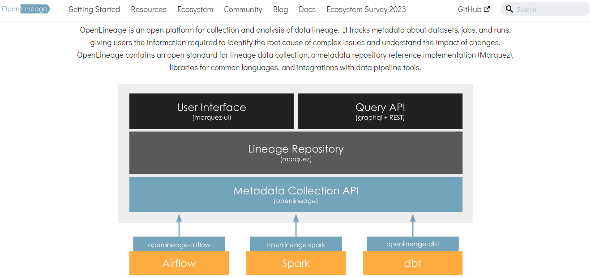This screenshot has width=591, height=278.
Task: Click the openlineage-airflow label box
Action: tap(179, 244)
